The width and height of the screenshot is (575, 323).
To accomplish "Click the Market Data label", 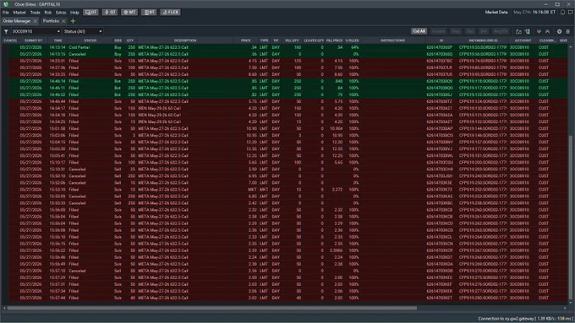I will point(496,12).
